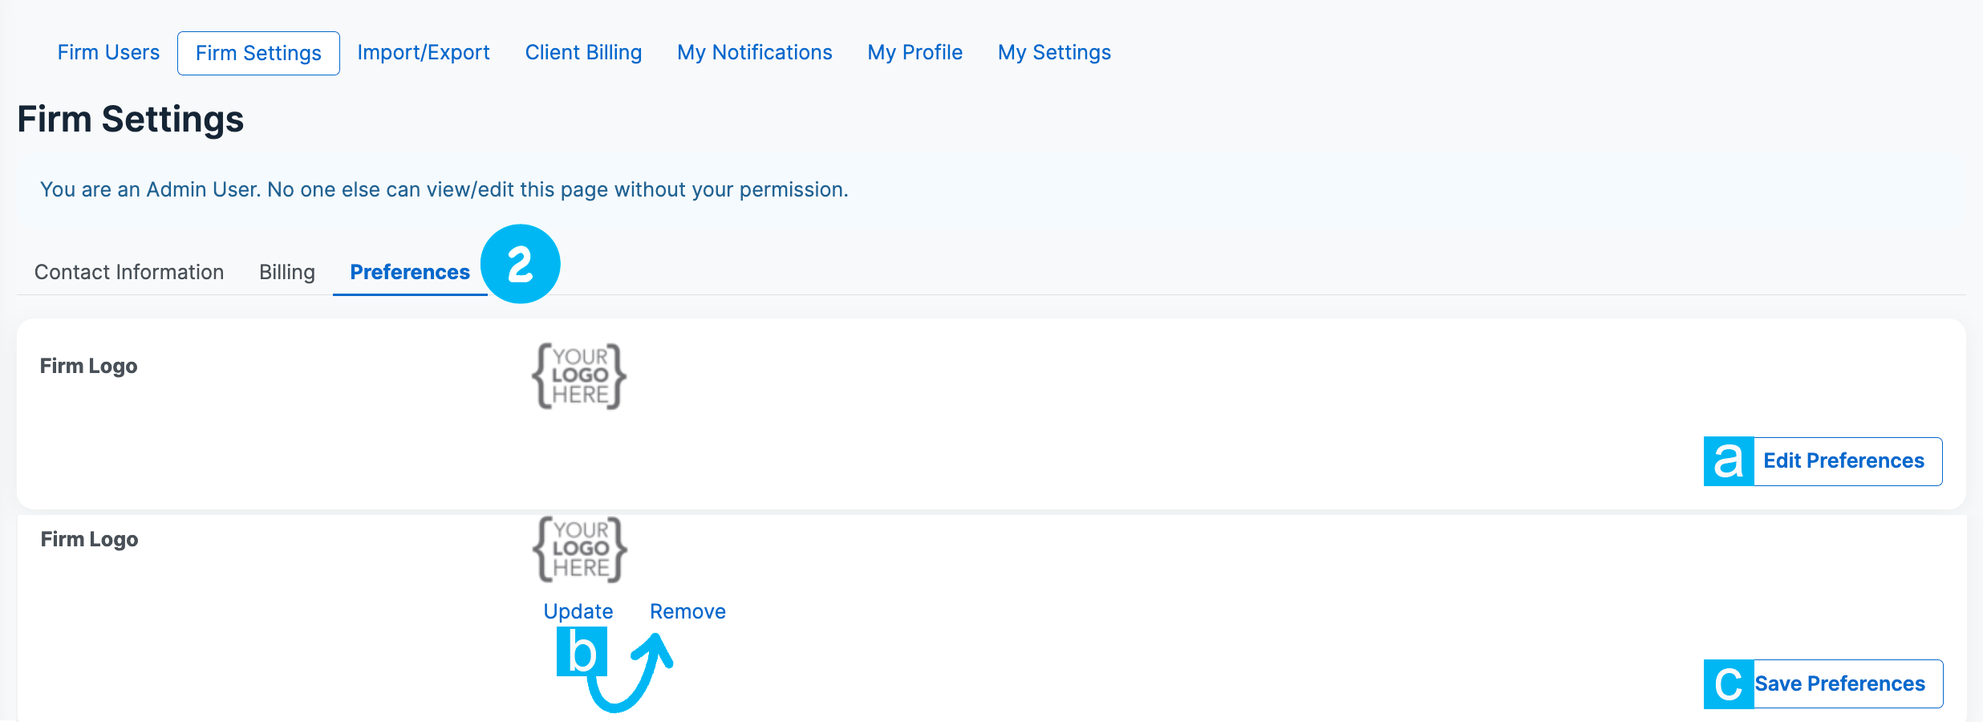Viewport: 1983px width, 722px height.
Task: Click the blue circle 2 annotation marker
Action: click(520, 263)
